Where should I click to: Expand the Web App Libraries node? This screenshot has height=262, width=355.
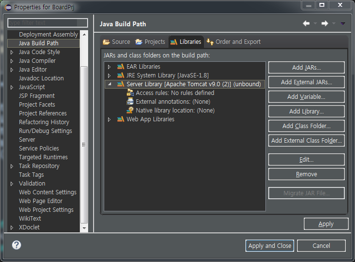[x=109, y=120]
